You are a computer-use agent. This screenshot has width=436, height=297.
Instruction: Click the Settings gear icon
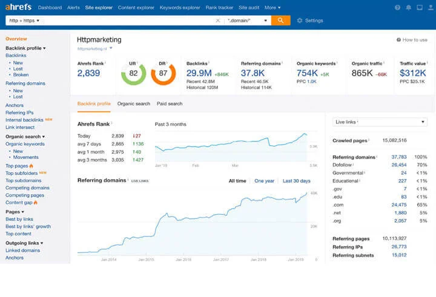click(300, 21)
